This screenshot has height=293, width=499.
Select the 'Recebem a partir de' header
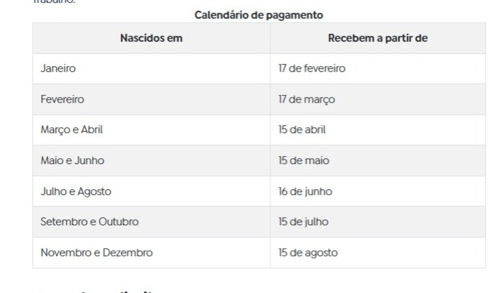coord(378,38)
